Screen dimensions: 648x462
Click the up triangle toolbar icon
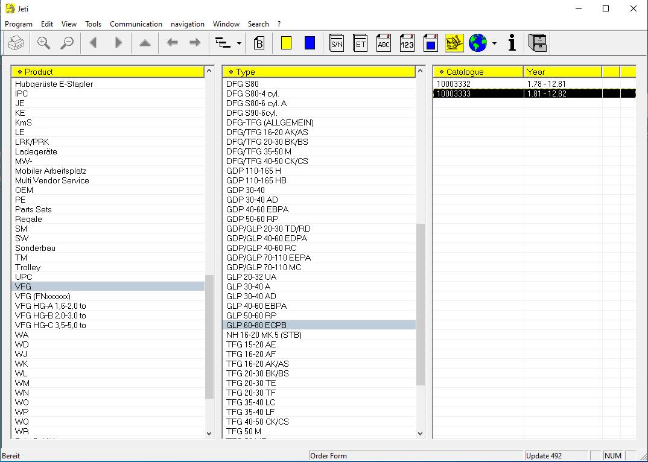[x=145, y=43]
